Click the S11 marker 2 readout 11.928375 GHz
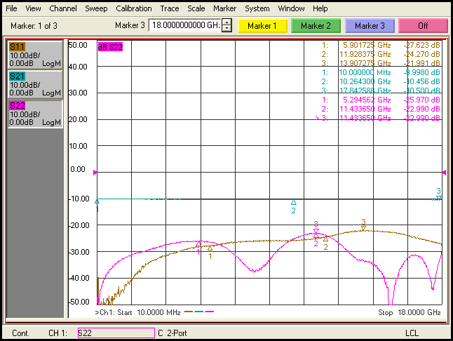The width and height of the screenshot is (453, 341). pos(365,54)
